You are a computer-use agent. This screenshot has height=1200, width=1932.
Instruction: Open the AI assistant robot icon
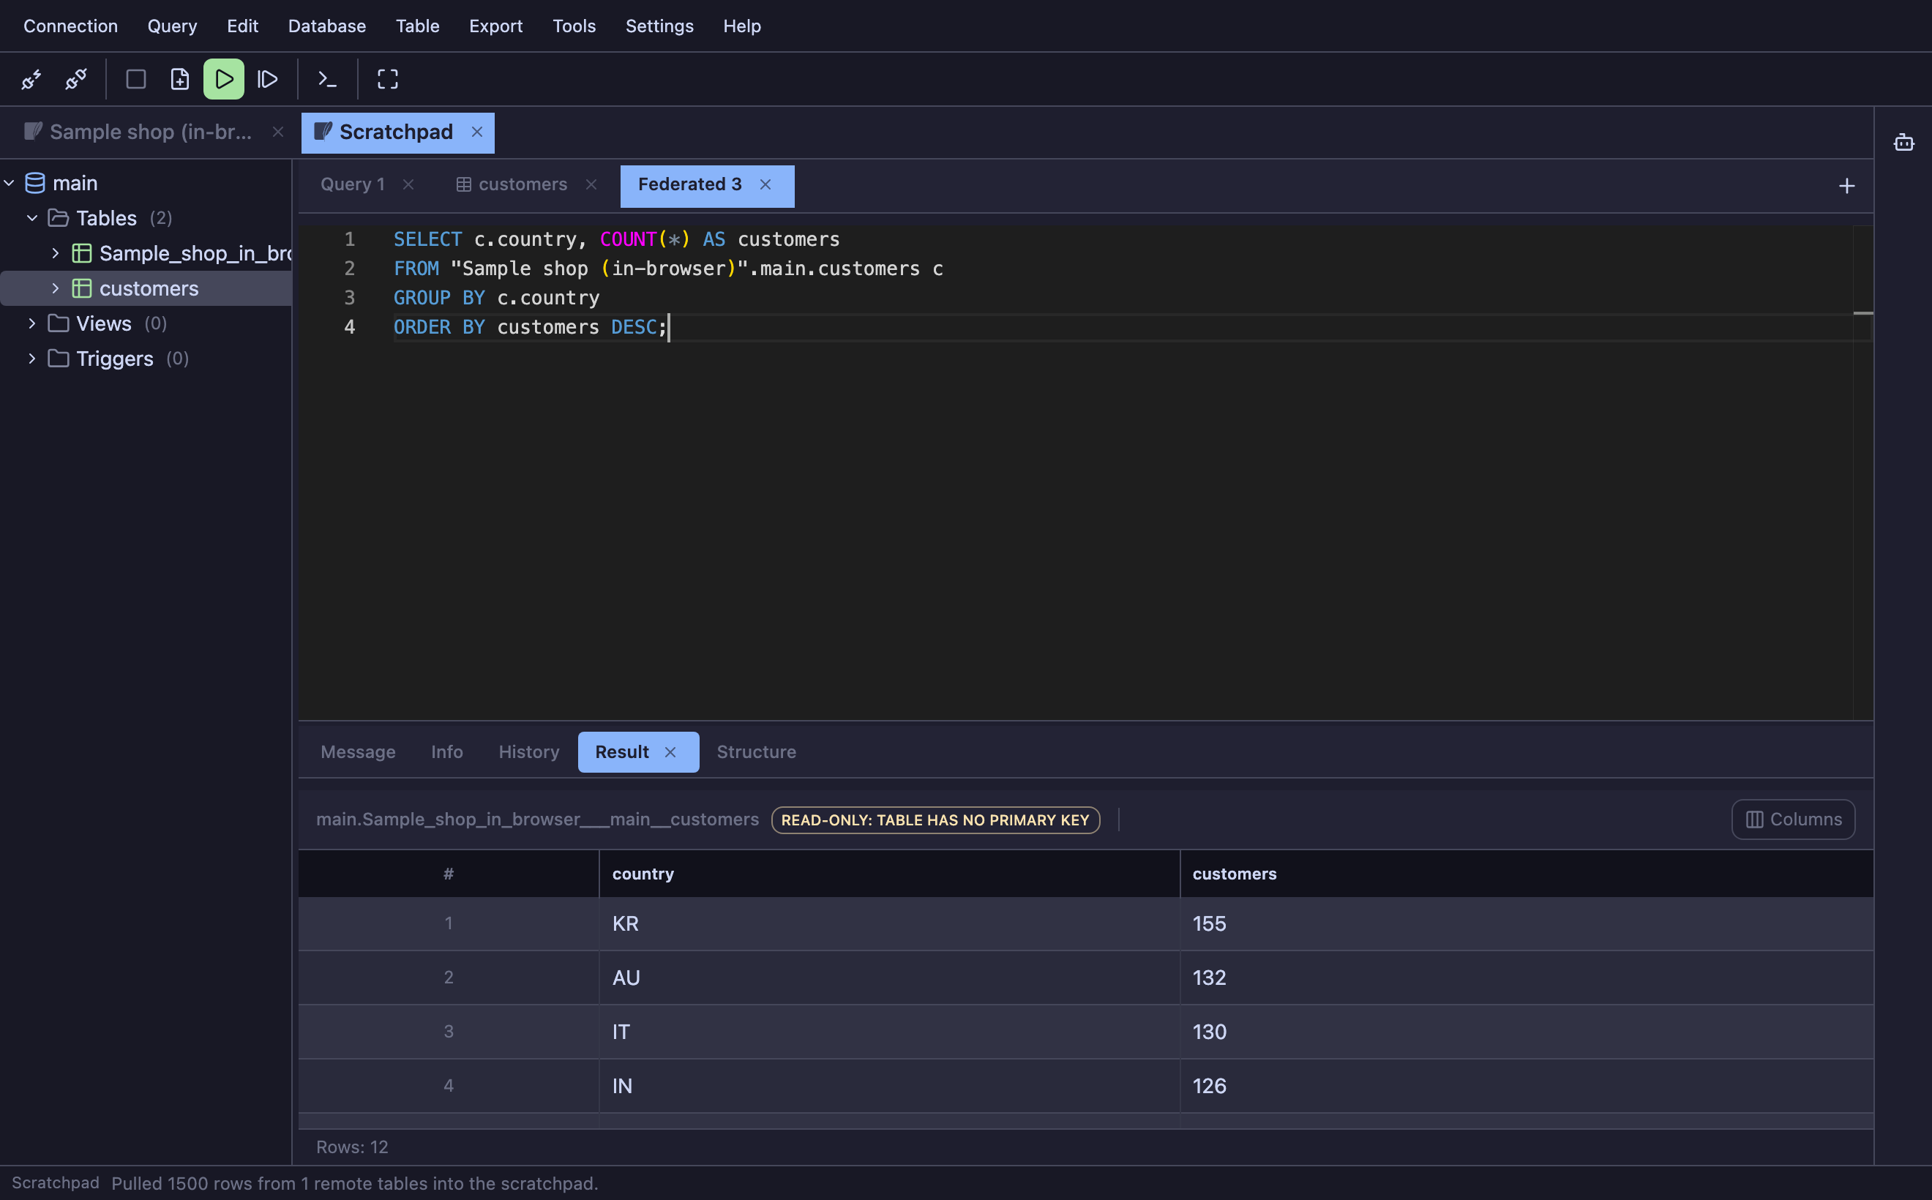click(1903, 143)
